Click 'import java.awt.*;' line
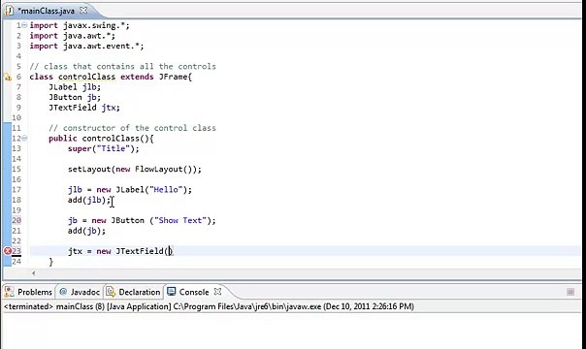This screenshot has width=586, height=349. tap(73, 36)
